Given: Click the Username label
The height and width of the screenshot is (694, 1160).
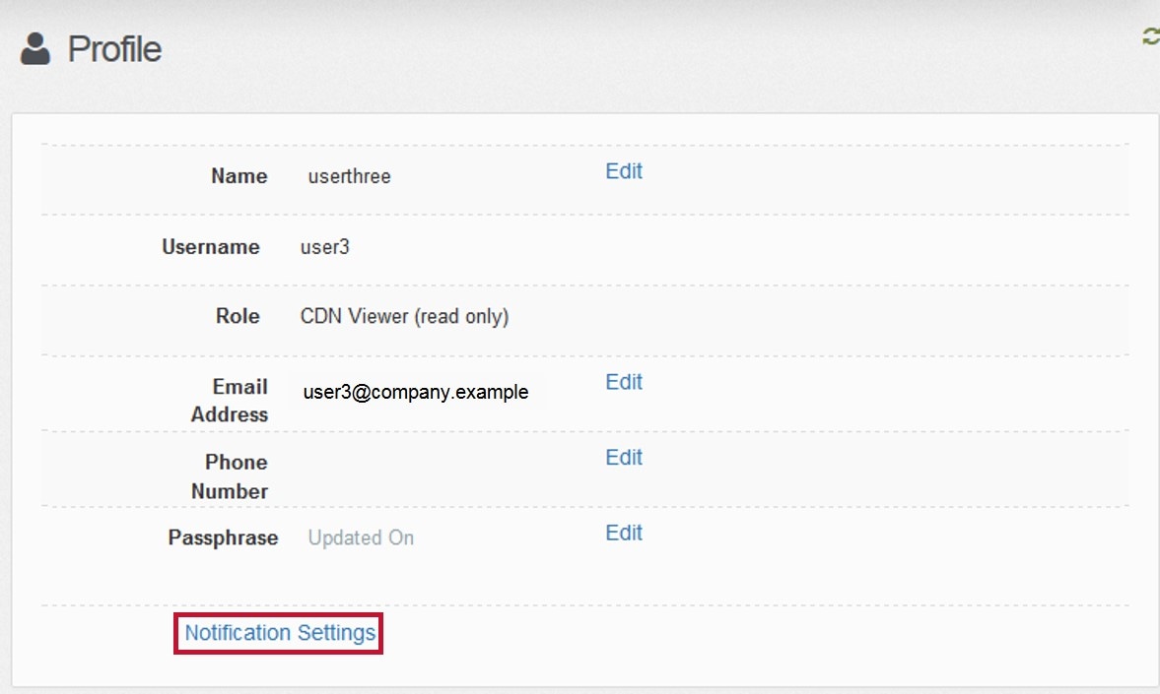Looking at the screenshot, I should (x=211, y=247).
